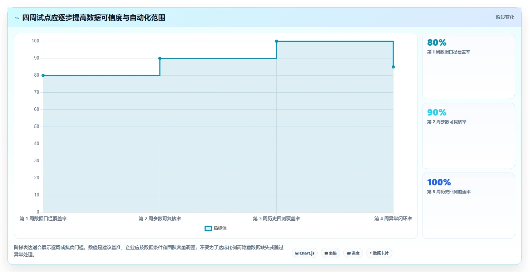Image resolution: width=529 pixels, height=272 pixels.
Task: Click the y-axis tick label 0
Action: pyautogui.click(x=38, y=212)
